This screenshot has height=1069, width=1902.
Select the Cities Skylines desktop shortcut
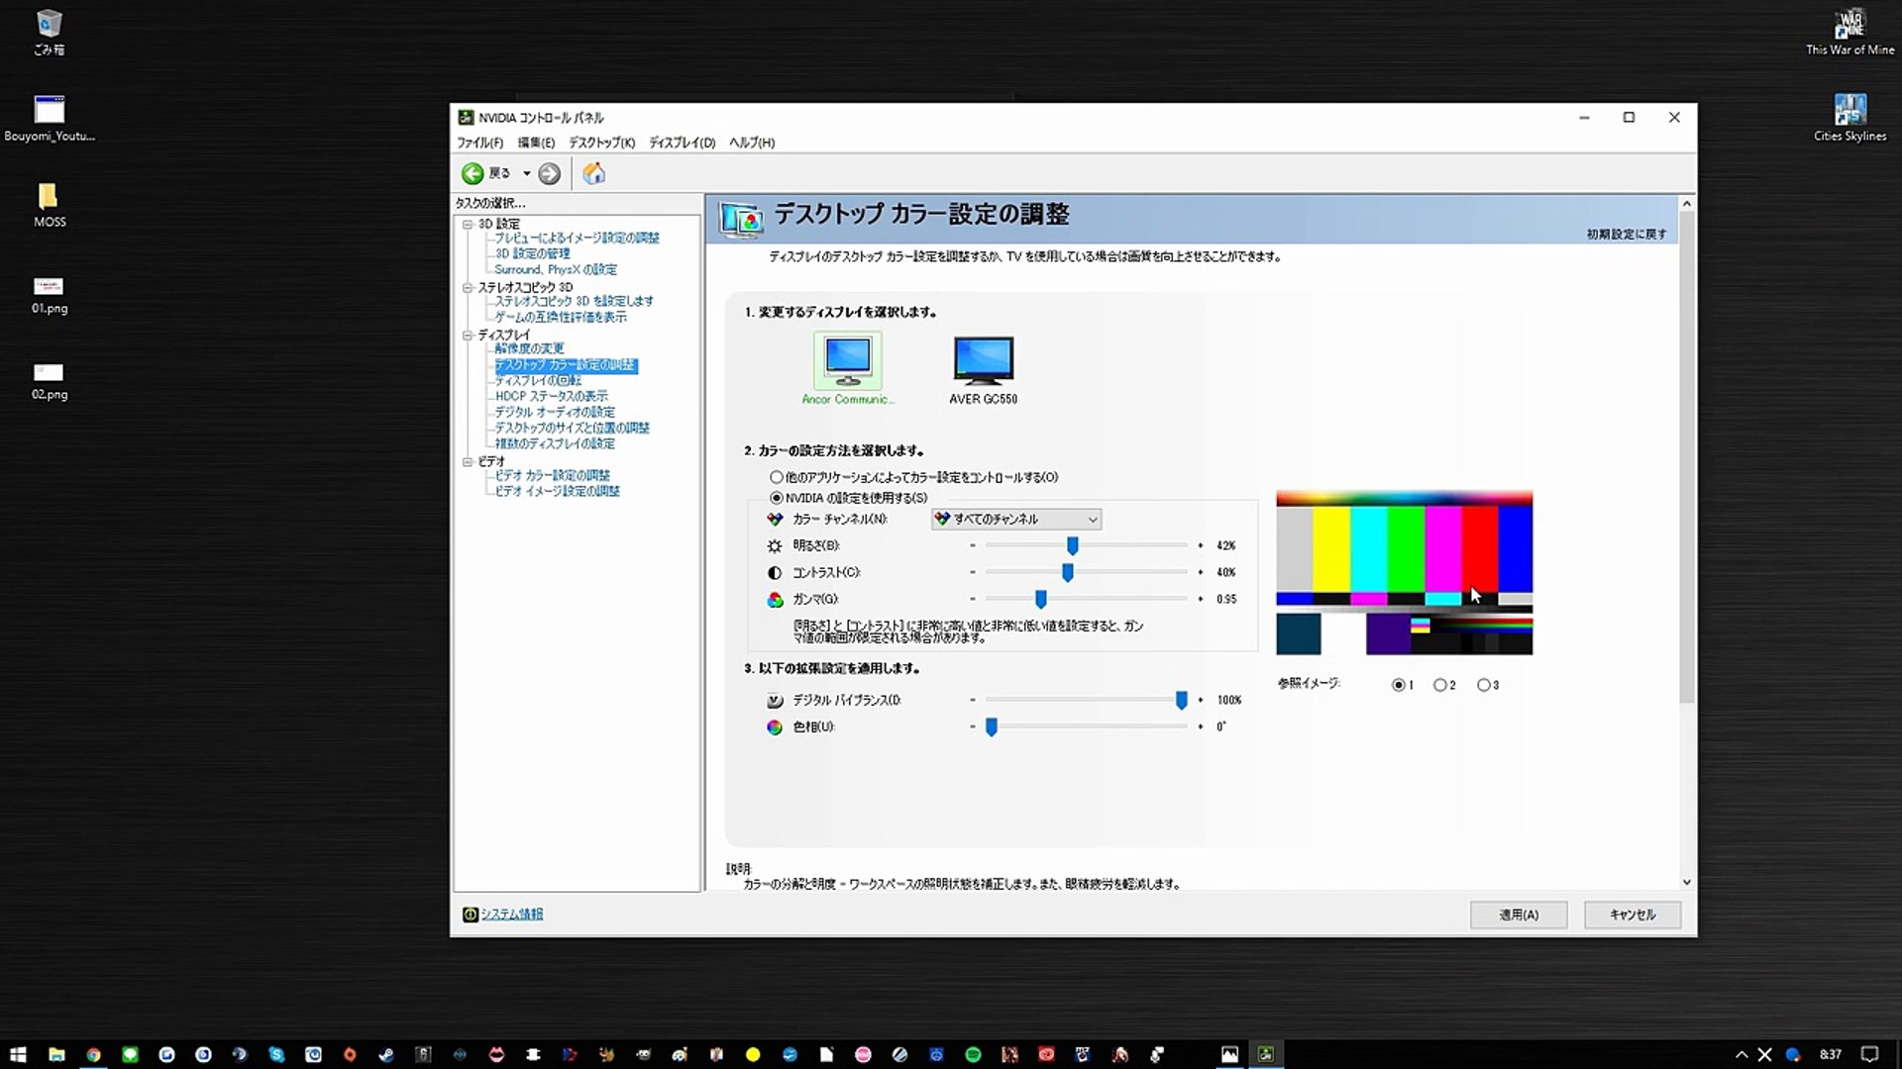click(1849, 118)
